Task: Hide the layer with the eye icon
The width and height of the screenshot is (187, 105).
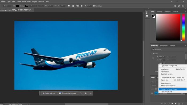Action: (152, 93)
